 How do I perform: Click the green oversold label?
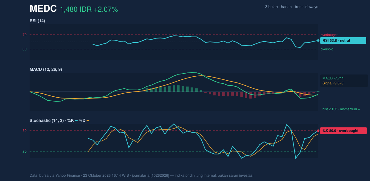[327, 49]
